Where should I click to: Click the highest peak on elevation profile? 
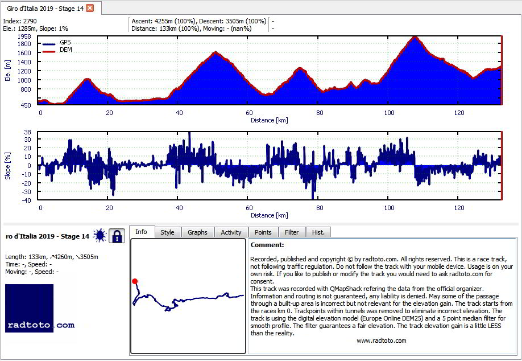click(x=415, y=37)
